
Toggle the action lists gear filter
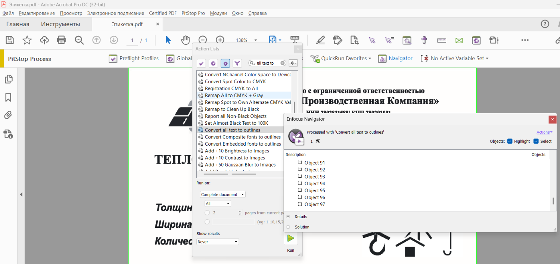click(x=225, y=63)
